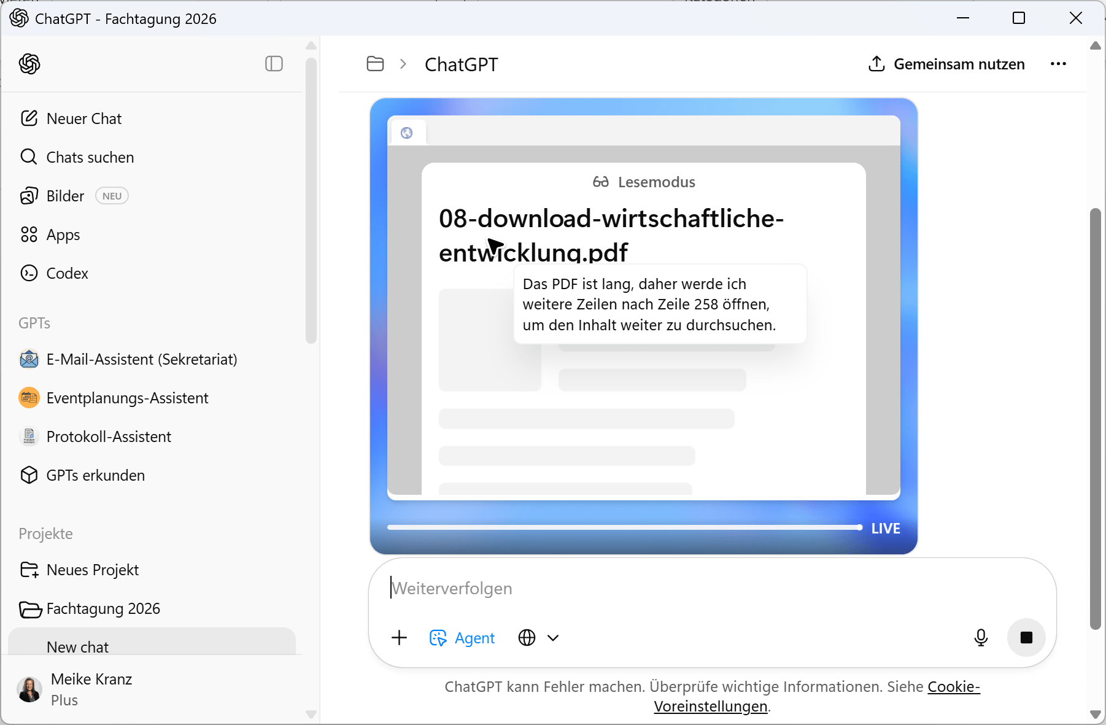This screenshot has height=725, width=1106.
Task: Open Protokoll-Assistent GPT
Action: 109,436
